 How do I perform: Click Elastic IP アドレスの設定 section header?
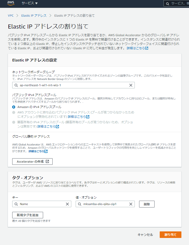35,60
